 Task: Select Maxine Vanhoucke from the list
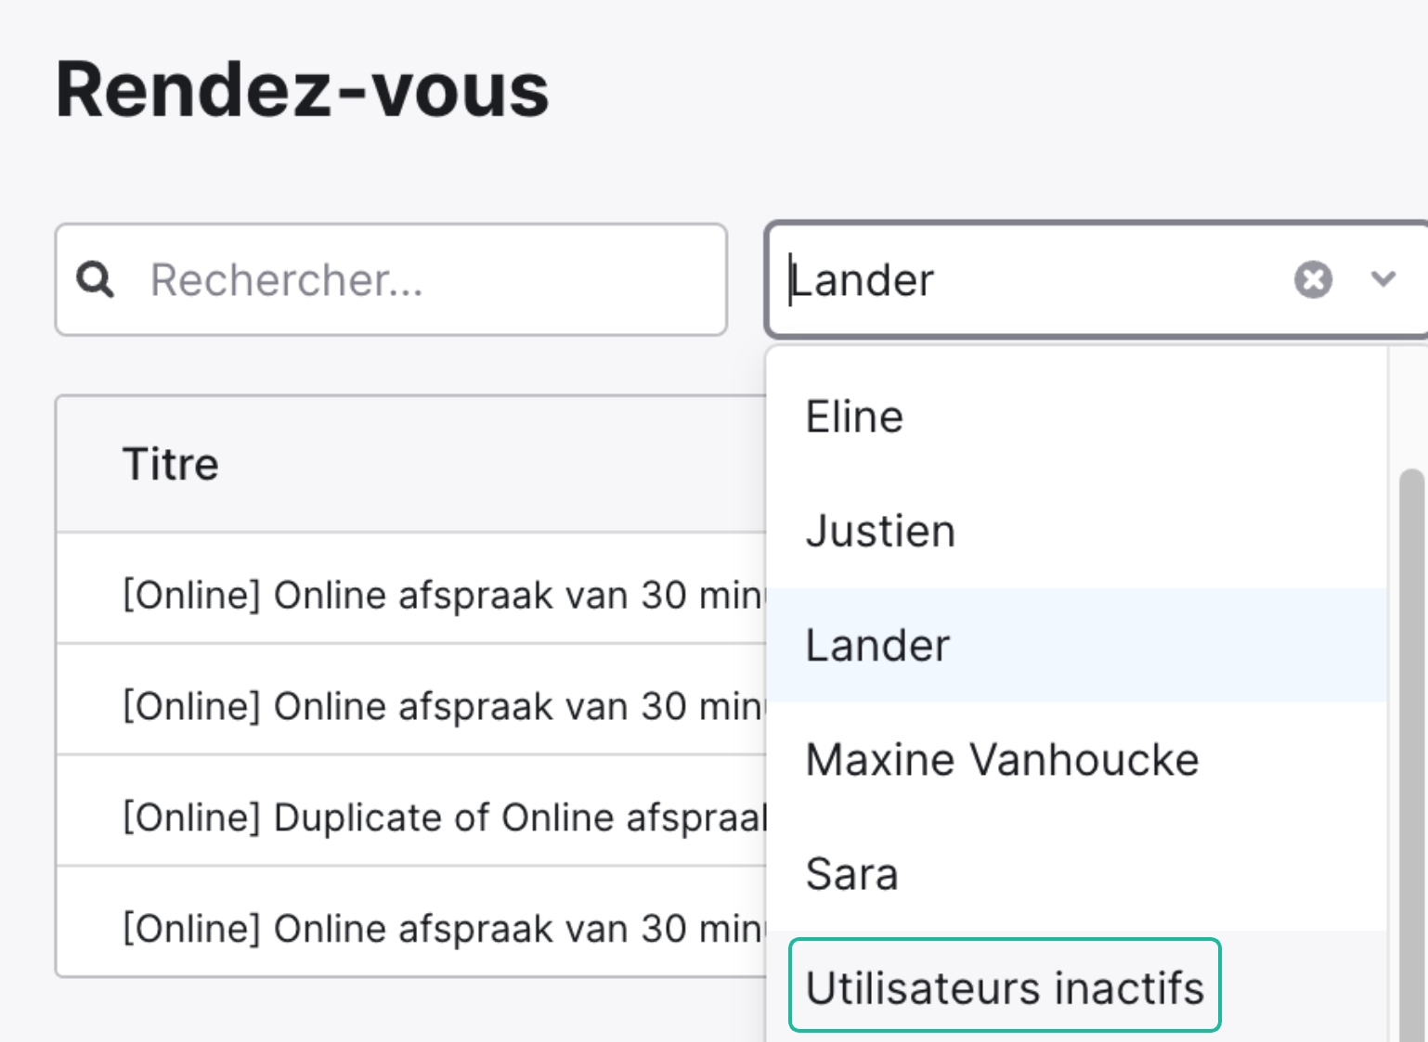(x=1077, y=759)
